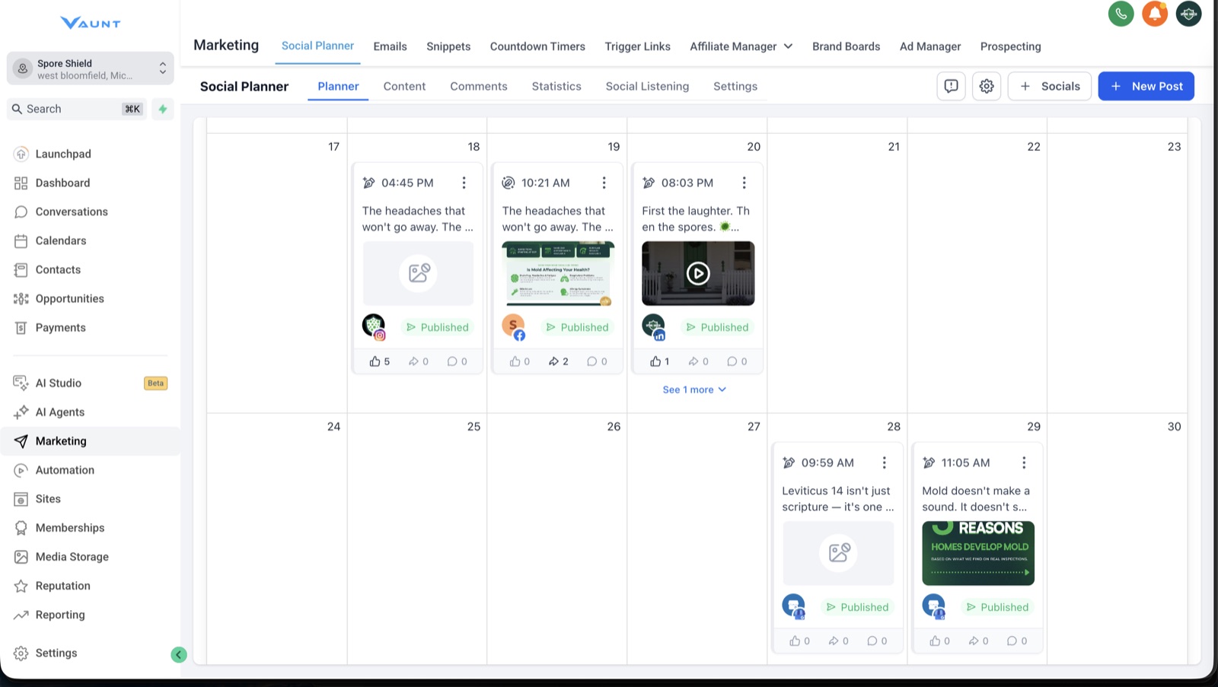Select the Planner sub-tab
The width and height of the screenshot is (1218, 687).
coord(338,86)
